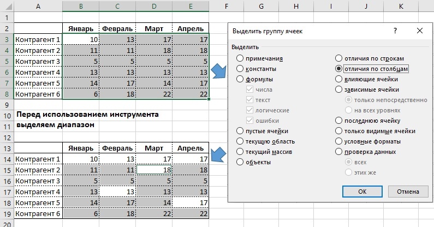
Task: Select 'отличия по строкам' radio option
Action: (339, 58)
